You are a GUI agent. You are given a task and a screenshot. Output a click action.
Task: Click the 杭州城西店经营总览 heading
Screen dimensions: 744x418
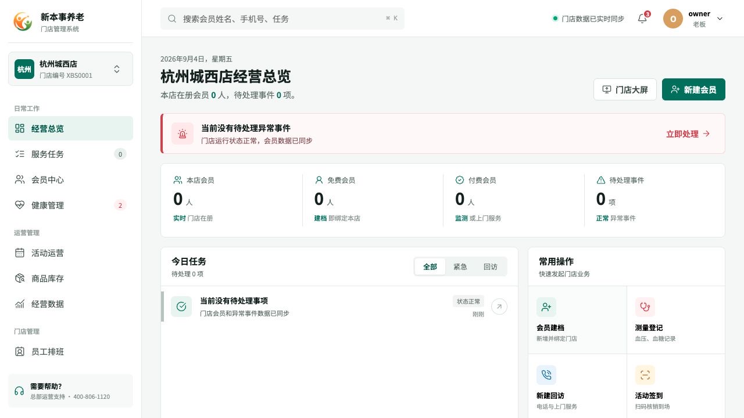point(226,76)
